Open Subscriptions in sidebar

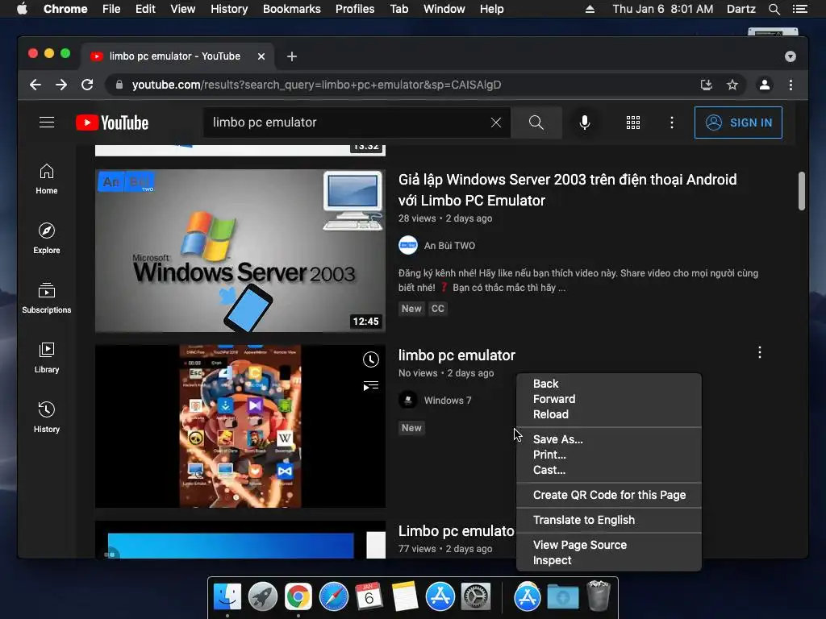[x=47, y=298]
